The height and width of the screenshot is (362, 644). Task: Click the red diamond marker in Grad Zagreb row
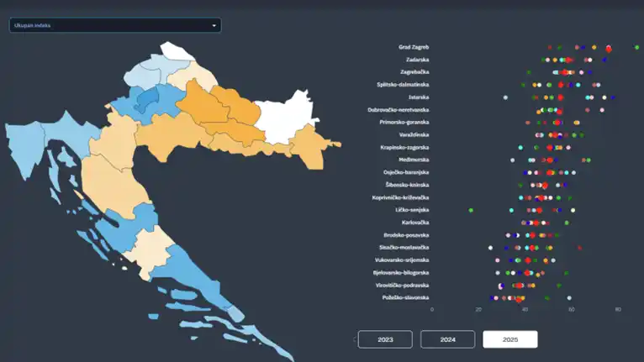pos(609,50)
